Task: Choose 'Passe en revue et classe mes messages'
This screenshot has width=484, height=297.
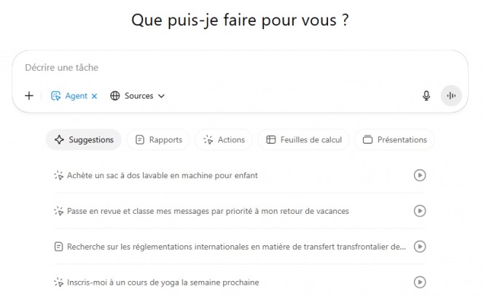Action: 208,211
